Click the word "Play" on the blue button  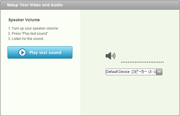[x=33, y=53]
